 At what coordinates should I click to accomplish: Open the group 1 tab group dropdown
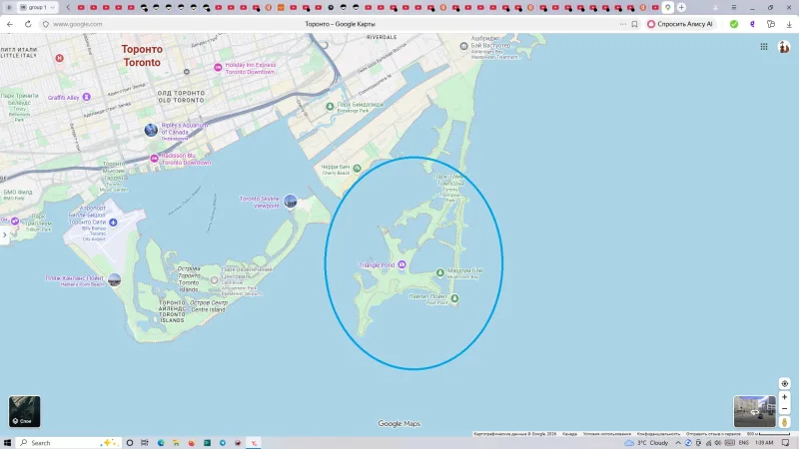[37, 7]
